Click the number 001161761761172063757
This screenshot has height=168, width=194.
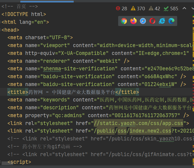coord(146,115)
